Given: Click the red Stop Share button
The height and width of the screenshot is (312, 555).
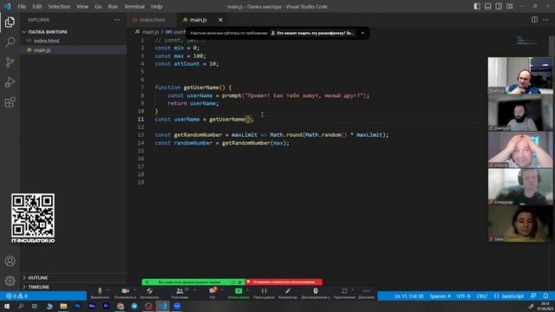Looking at the screenshot, I should (284, 282).
